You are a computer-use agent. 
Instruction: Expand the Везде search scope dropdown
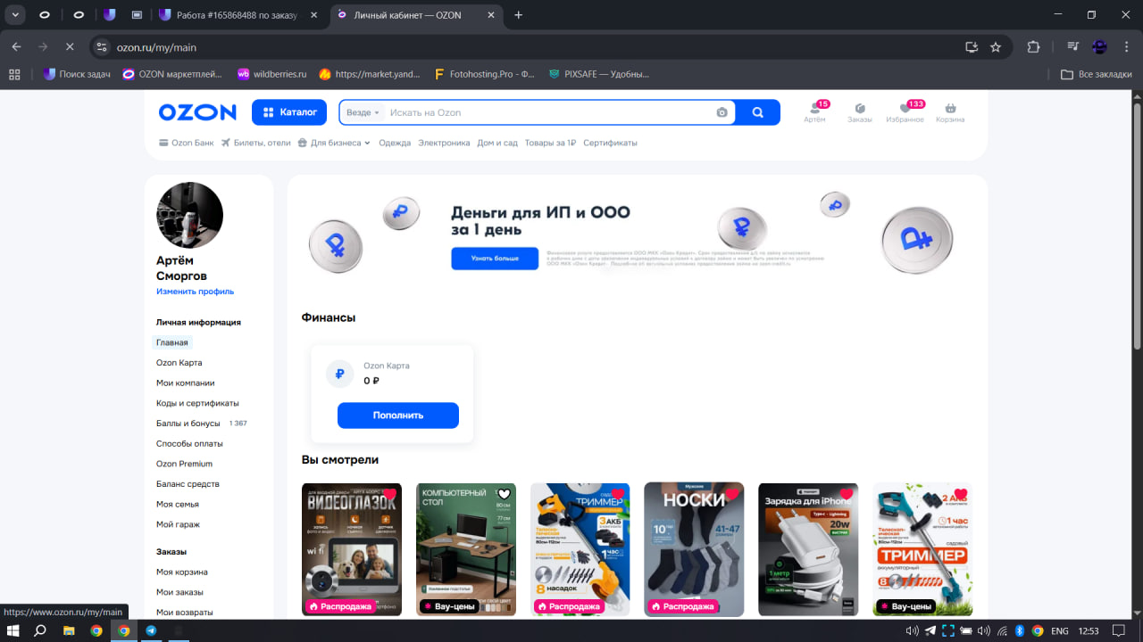coord(363,112)
